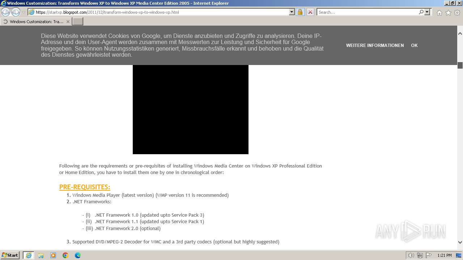Click the address bar URL field
This screenshot has height=260, width=463.
tap(158, 12)
